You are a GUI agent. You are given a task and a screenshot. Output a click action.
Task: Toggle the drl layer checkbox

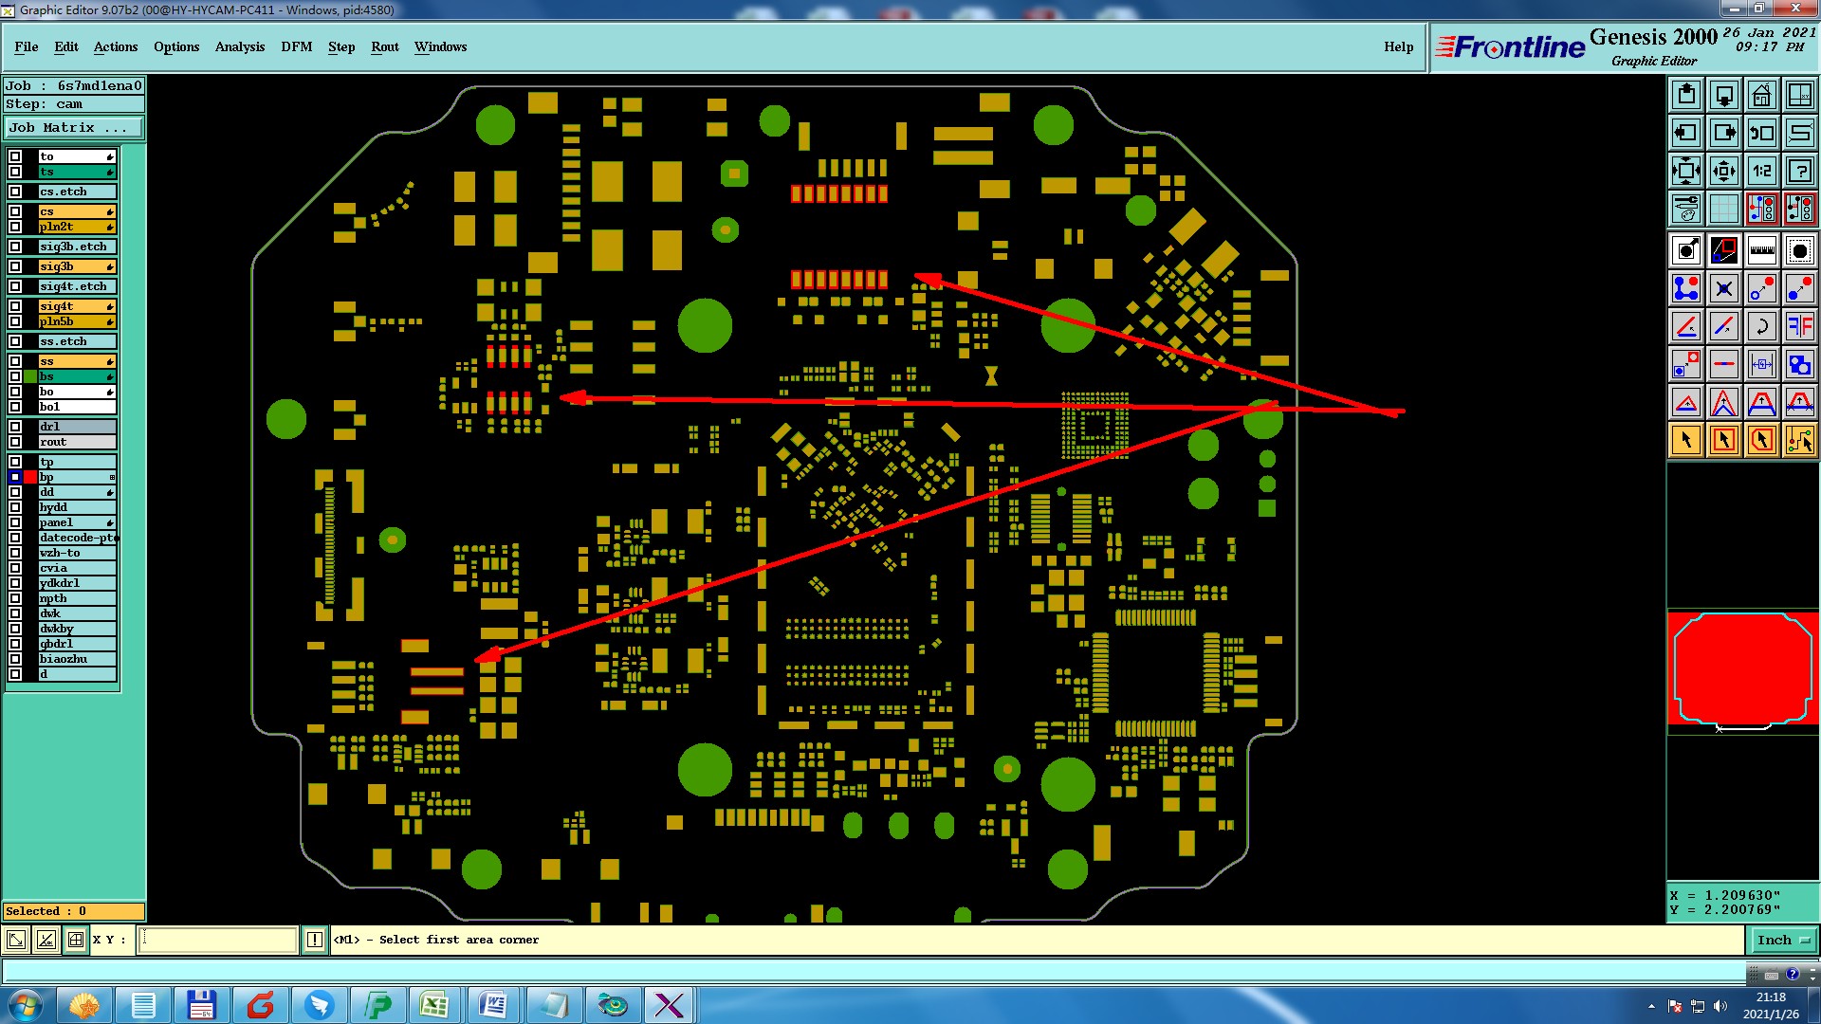point(15,427)
